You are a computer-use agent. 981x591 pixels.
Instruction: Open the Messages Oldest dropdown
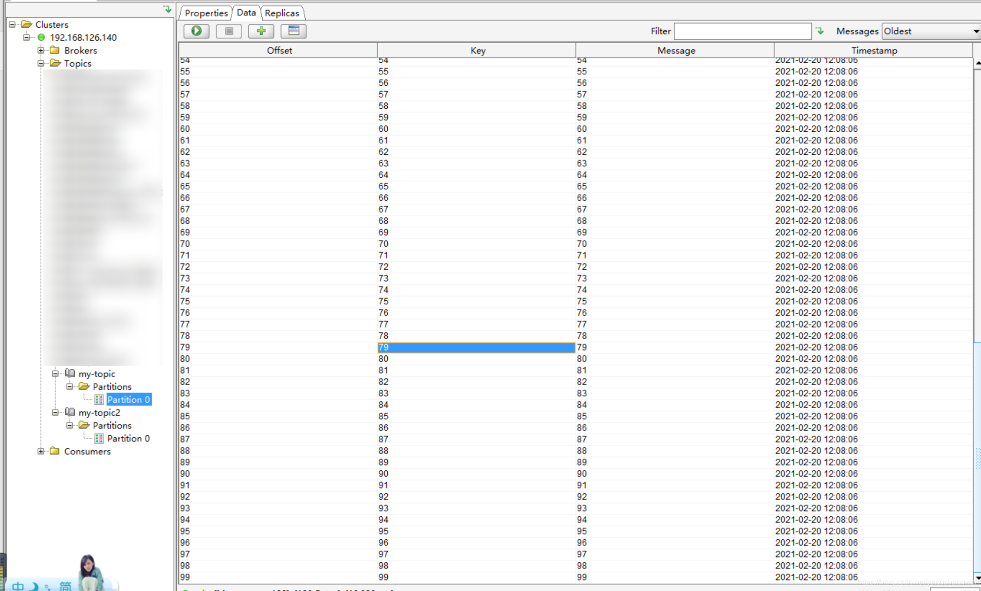pos(931,31)
